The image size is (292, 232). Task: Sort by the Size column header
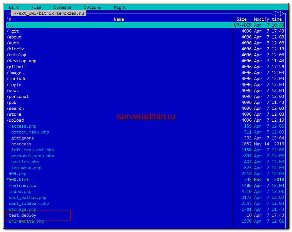[241, 19]
